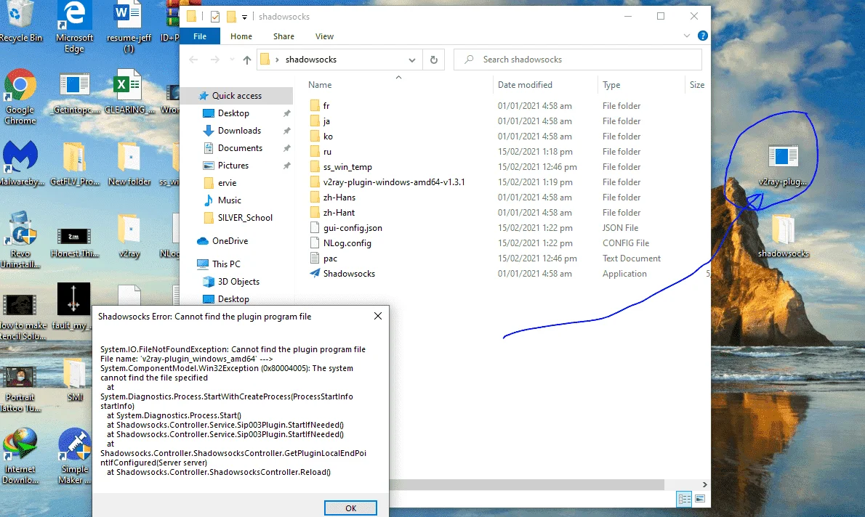Switch to the Share ribbon tab
This screenshot has height=517, width=865.
(x=283, y=36)
